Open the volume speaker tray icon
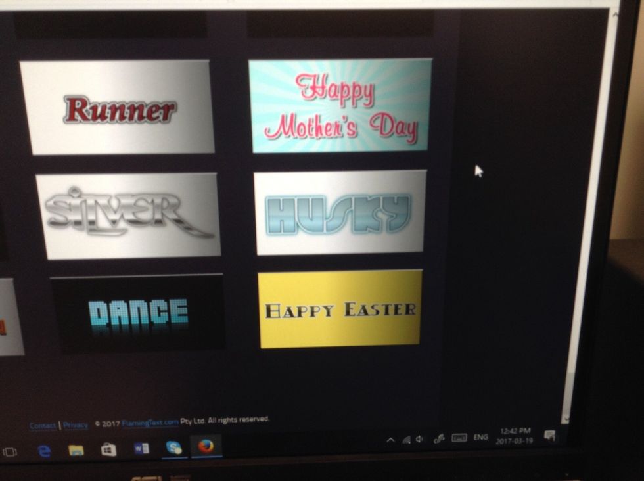Viewport: 644px width, 481px height. point(419,439)
